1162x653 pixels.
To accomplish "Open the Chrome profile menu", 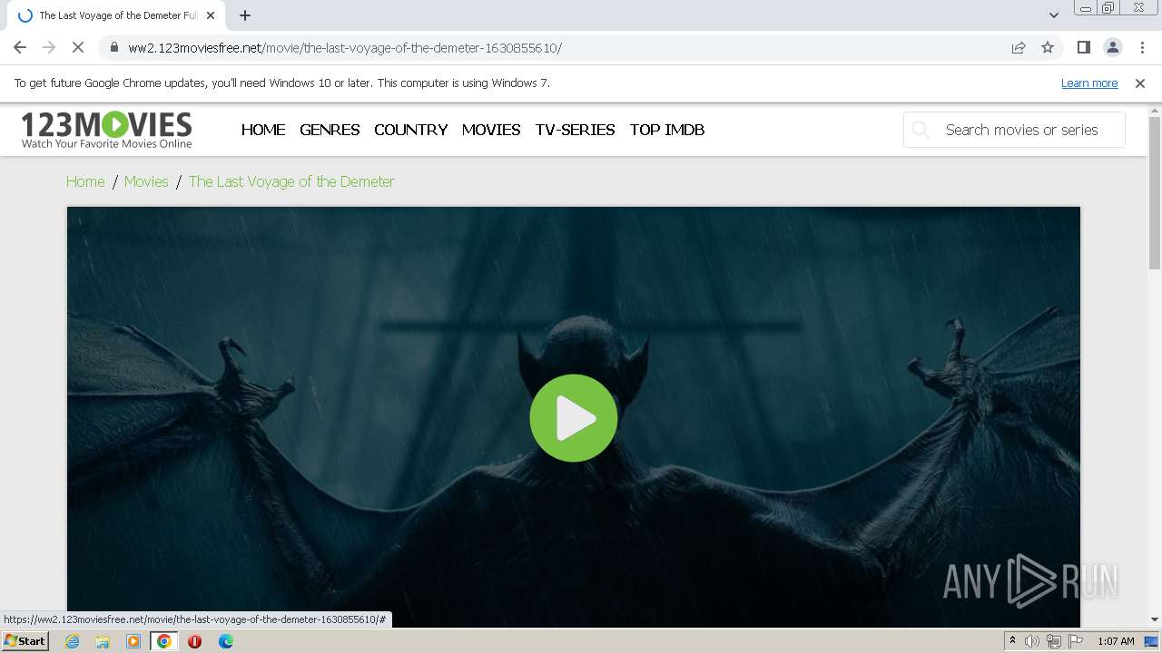I will [x=1112, y=47].
